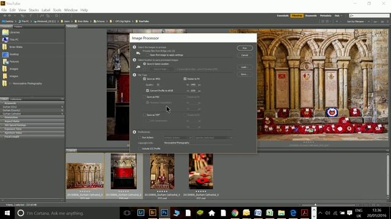Open Lightroom from the taskbar
Viewport: 391px width, 219px height.
click(x=141, y=213)
